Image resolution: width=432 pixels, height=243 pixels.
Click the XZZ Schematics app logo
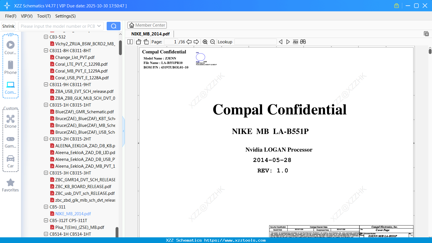(7, 6)
